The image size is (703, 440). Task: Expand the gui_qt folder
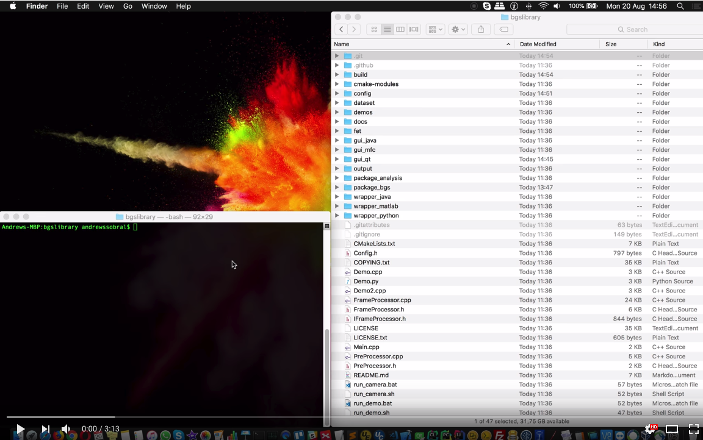click(337, 159)
